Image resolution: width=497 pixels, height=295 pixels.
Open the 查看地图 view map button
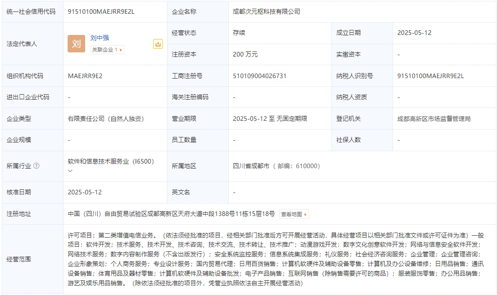(x=294, y=214)
